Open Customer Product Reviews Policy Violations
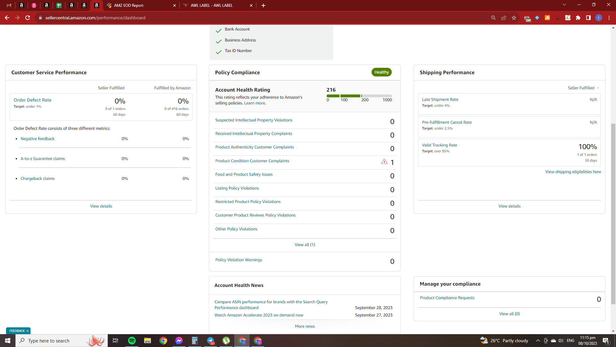 tap(255, 215)
